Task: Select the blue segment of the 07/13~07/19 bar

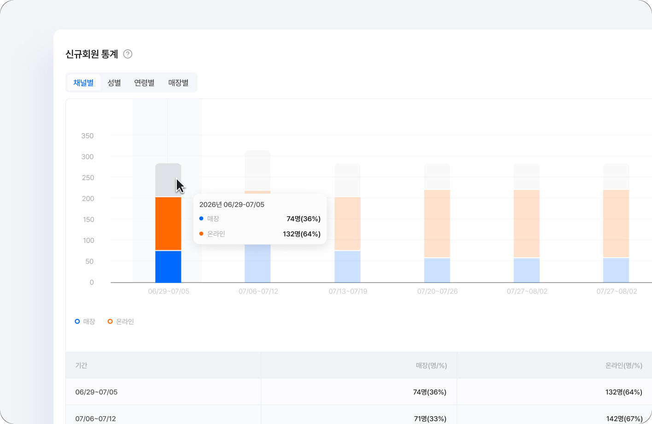Action: coord(347,267)
